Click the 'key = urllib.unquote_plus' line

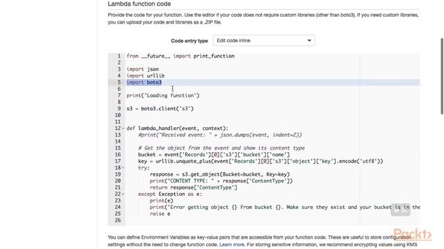[261, 161]
